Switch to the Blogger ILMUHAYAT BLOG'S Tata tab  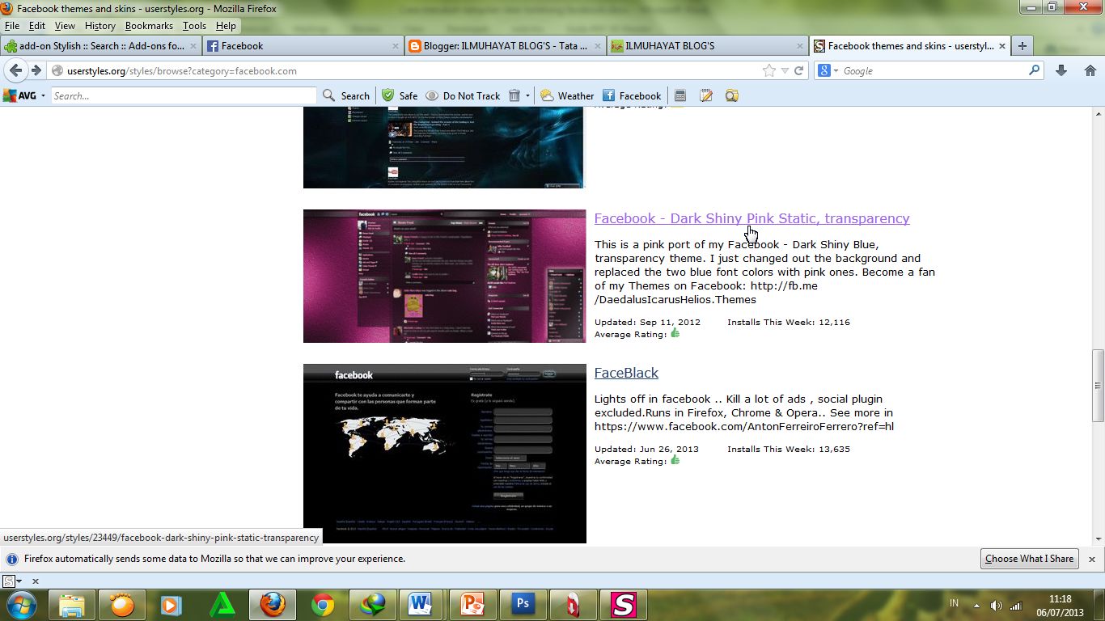click(506, 46)
